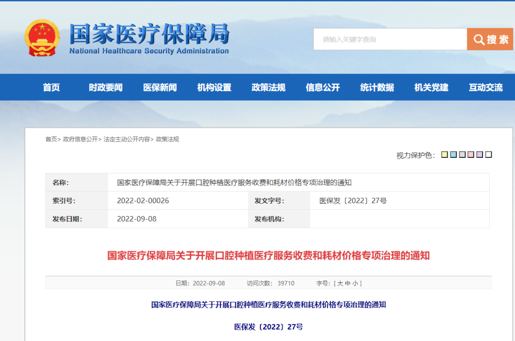Choose the pink eye-protection color swatch

pos(471,155)
